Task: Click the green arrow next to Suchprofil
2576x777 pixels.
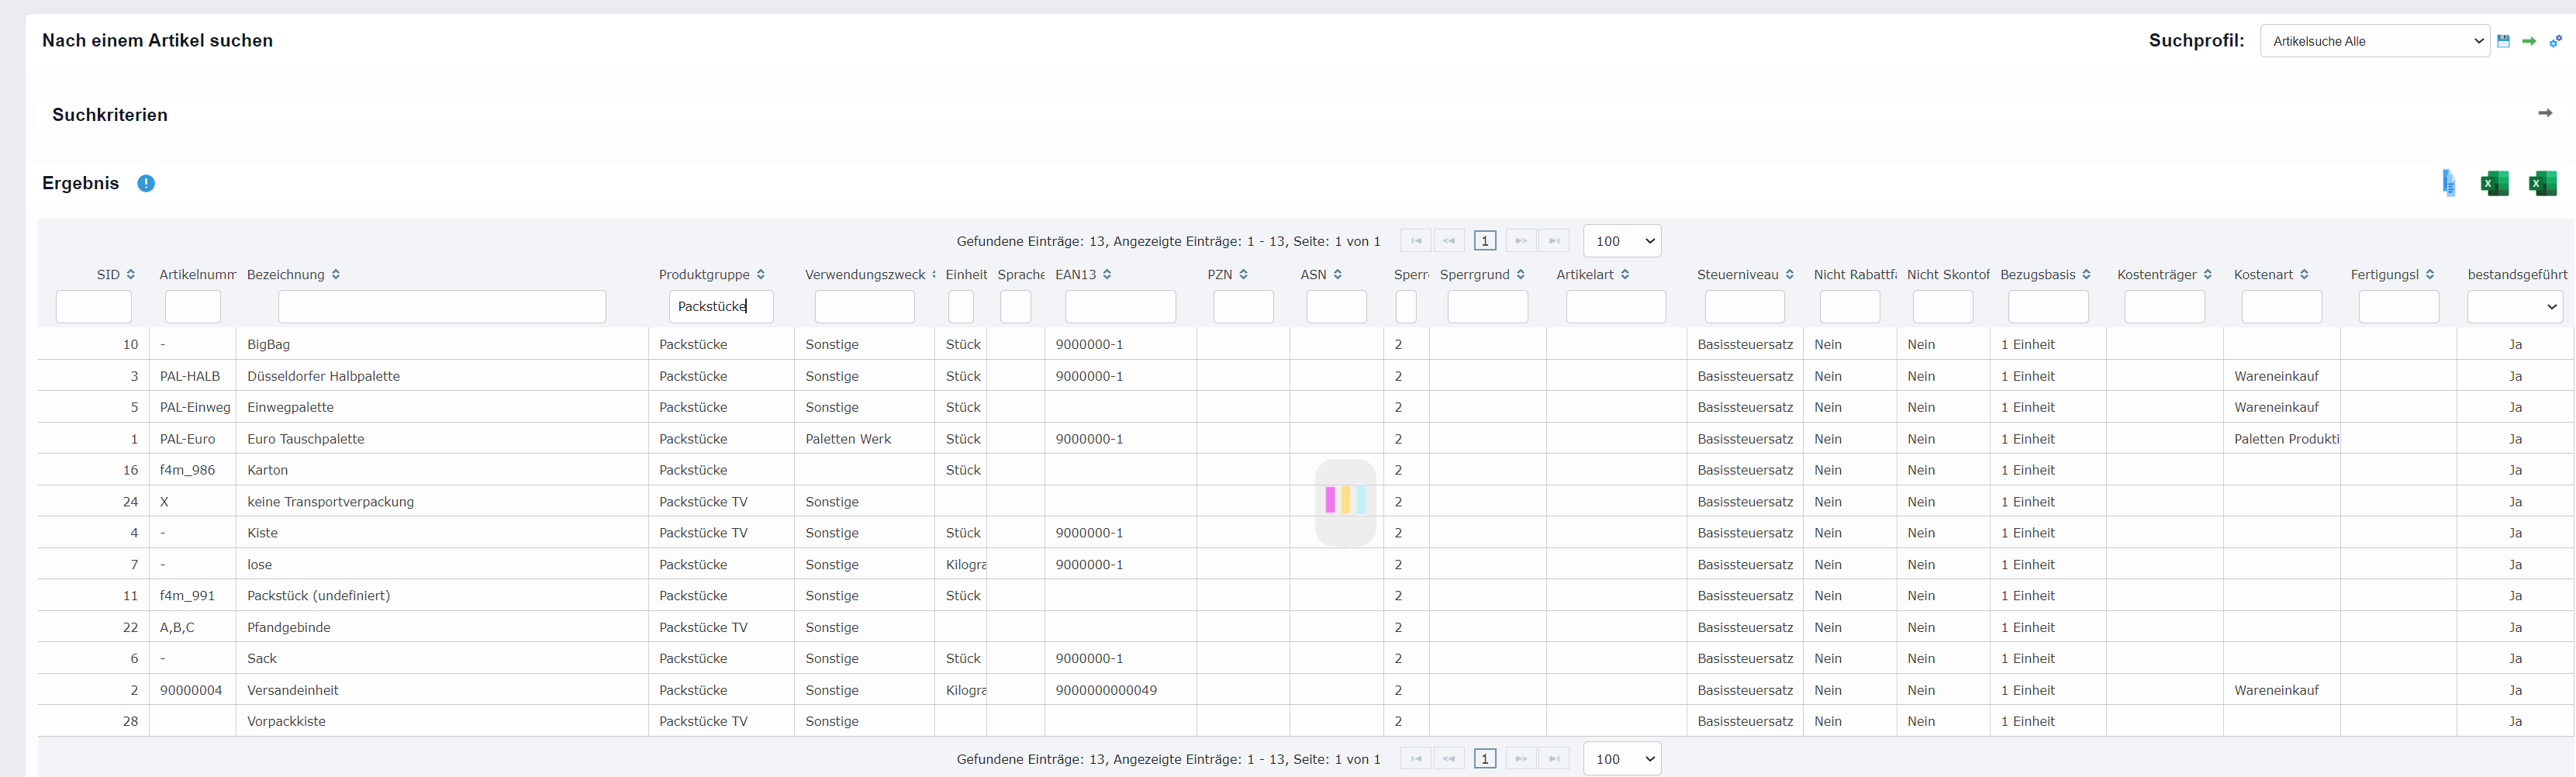Action: point(2529,41)
